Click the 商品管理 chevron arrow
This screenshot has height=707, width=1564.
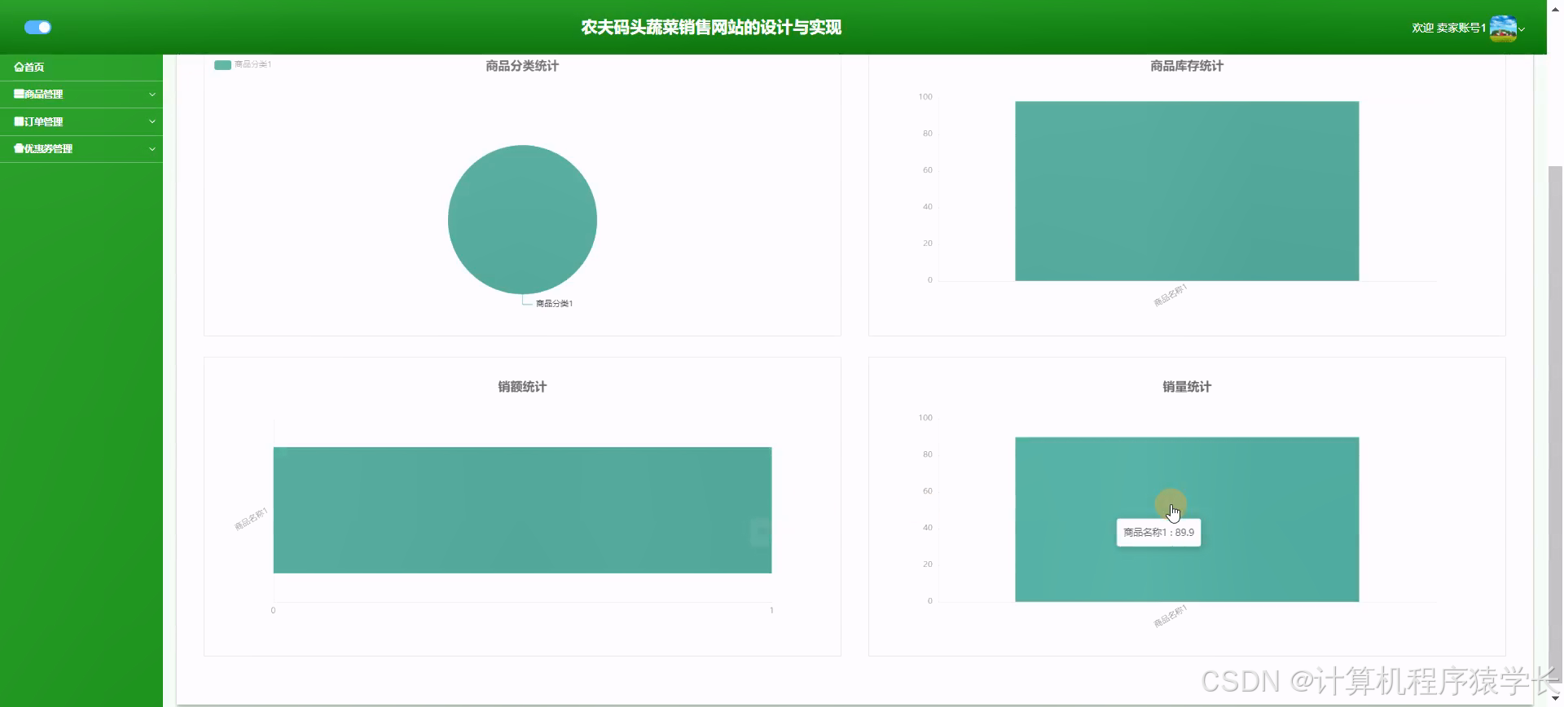(x=152, y=94)
